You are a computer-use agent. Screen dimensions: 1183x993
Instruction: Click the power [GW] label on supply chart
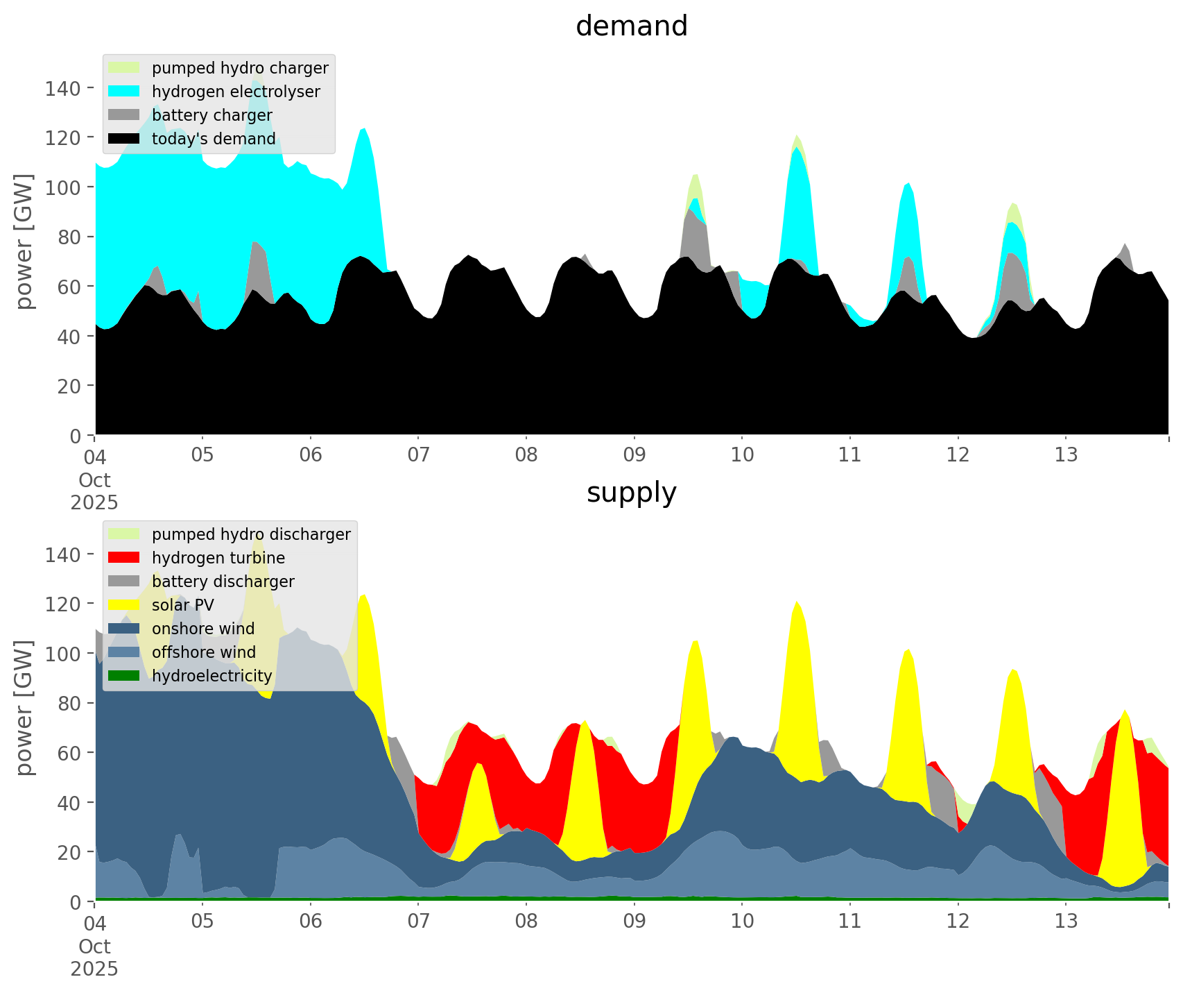(x=24, y=708)
